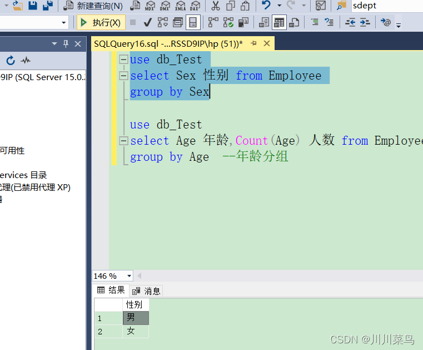Click the Cancel Executing Query stop square
Image resolution: width=423 pixels, height=350 pixels.
tap(133, 22)
